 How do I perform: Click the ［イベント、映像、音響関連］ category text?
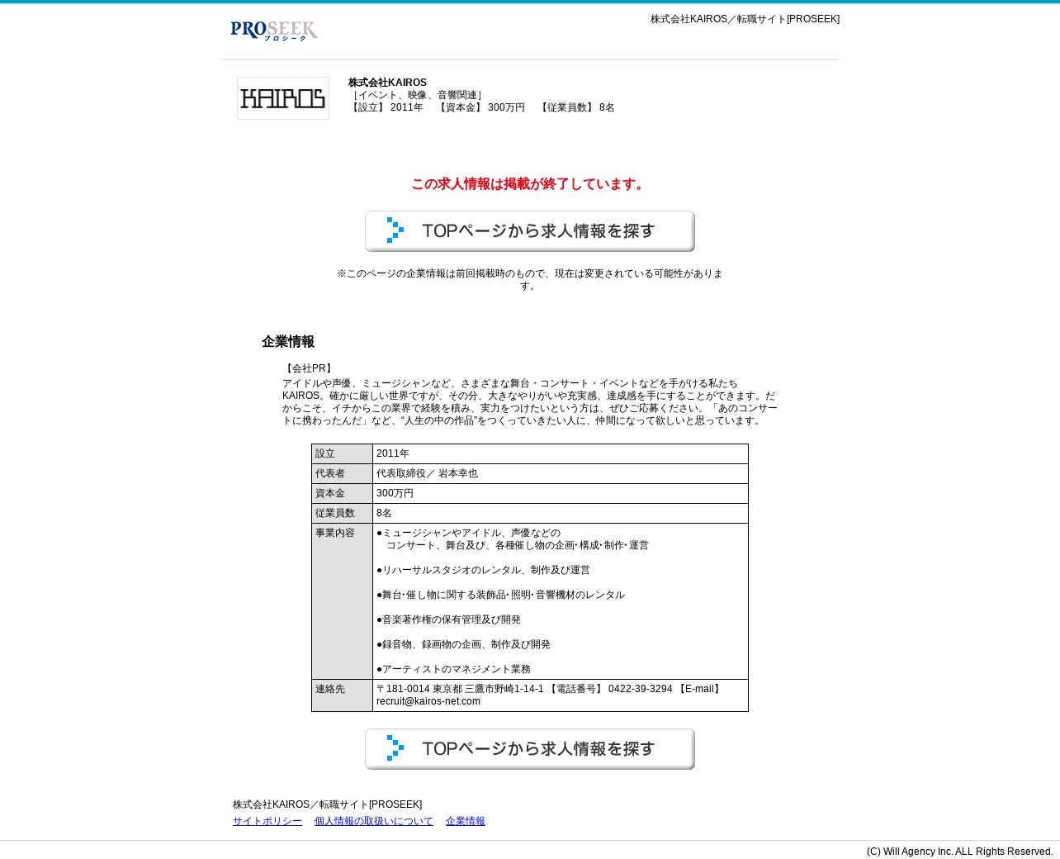[417, 95]
